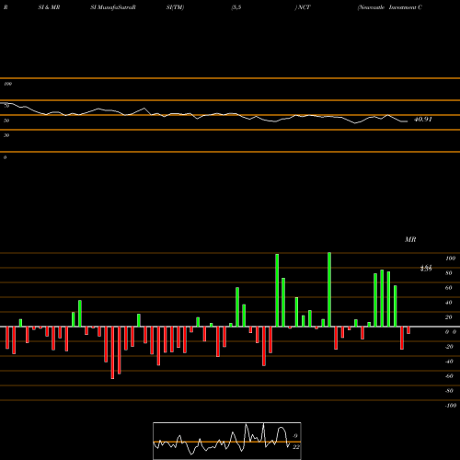
Task: Click the "60" label on the MR axis
Action: (449, 288)
